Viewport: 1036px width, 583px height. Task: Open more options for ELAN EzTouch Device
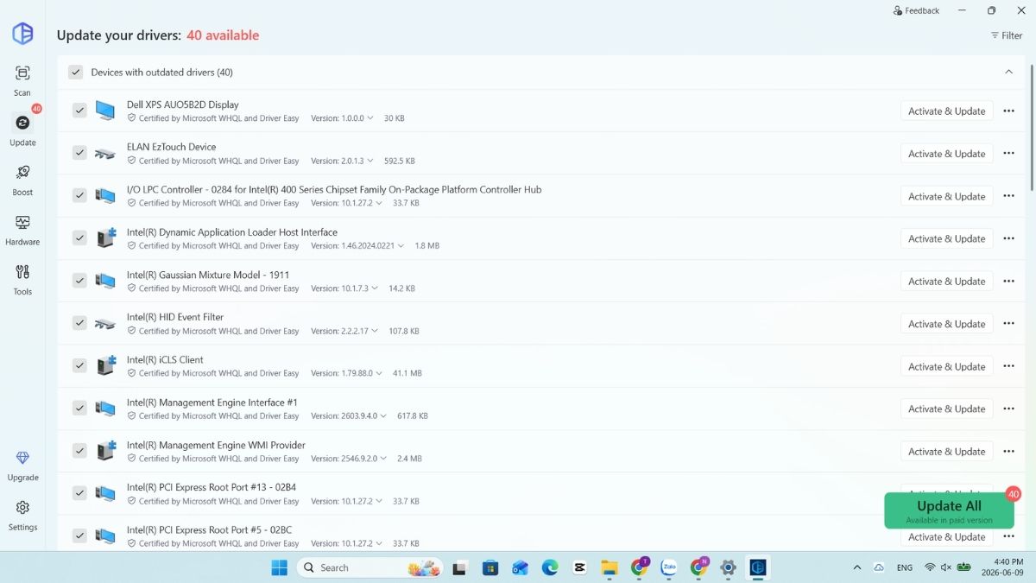point(1008,153)
